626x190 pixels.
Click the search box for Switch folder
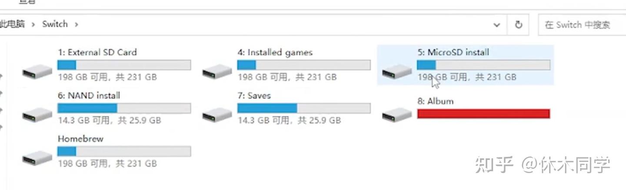click(x=580, y=25)
